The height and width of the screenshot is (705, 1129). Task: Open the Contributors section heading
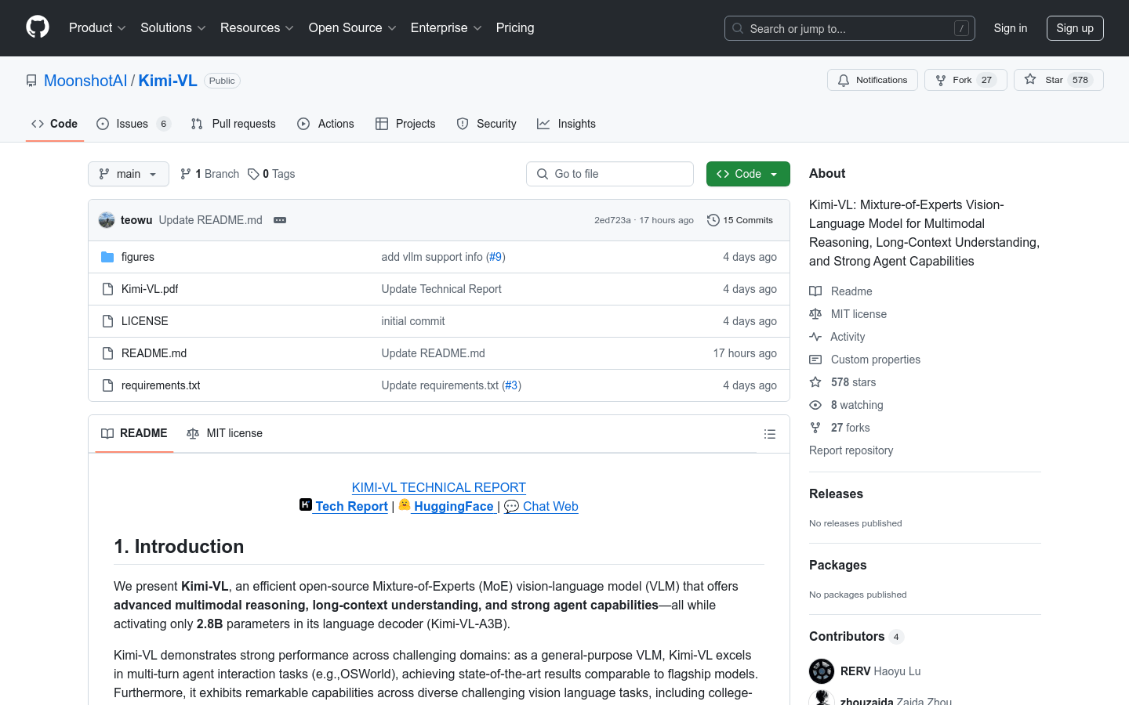pyautogui.click(x=847, y=636)
